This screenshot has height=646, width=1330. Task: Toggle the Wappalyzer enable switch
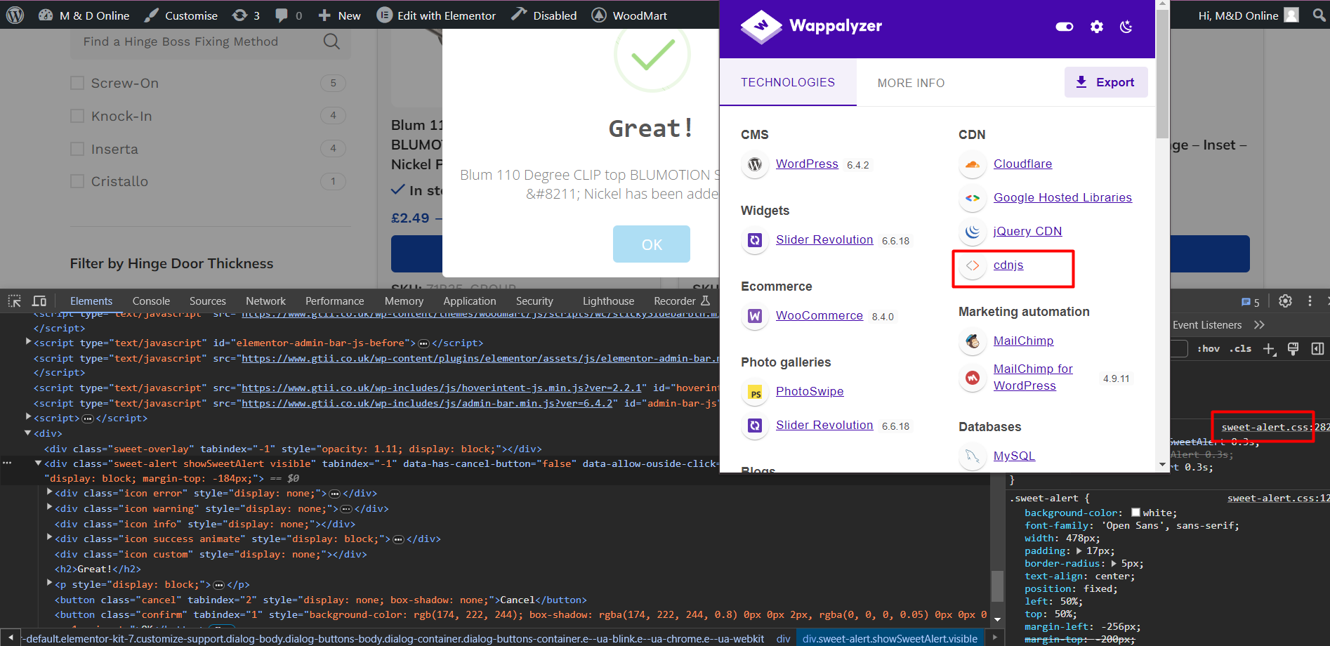point(1065,27)
